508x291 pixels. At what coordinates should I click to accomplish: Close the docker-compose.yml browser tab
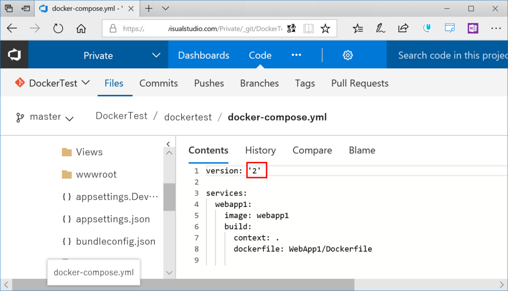[x=131, y=9]
